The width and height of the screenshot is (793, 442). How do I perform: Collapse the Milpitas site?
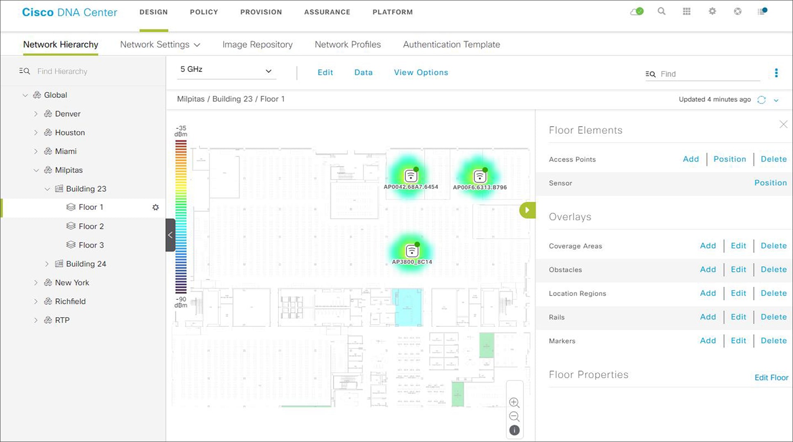point(36,170)
